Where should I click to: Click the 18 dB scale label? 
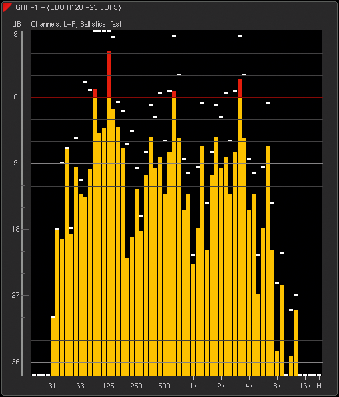(16, 229)
